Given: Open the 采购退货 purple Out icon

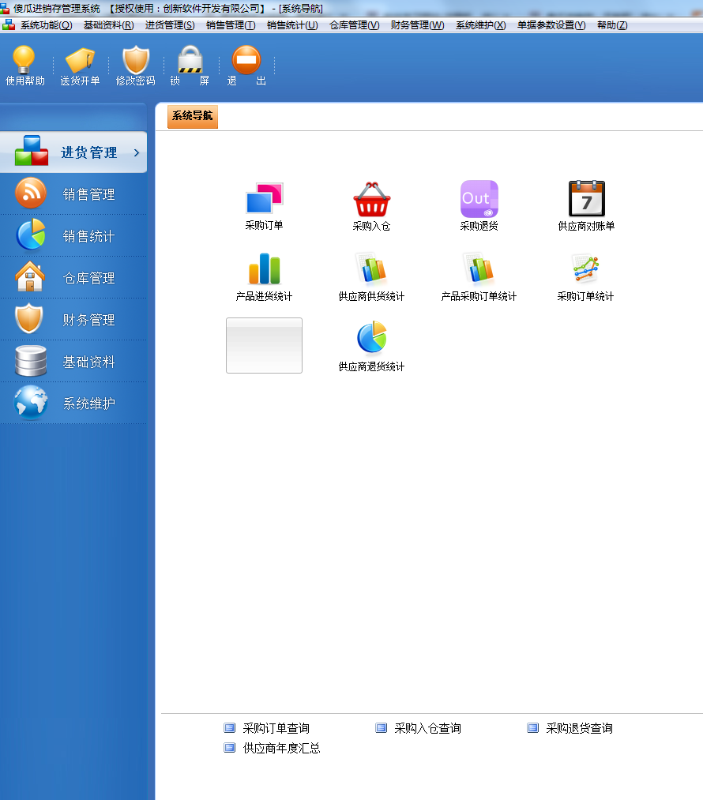Looking at the screenshot, I should pos(479,200).
